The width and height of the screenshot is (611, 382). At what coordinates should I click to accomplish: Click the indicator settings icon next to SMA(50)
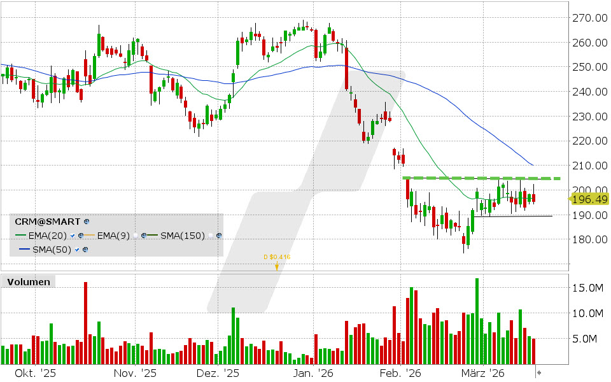click(x=85, y=250)
